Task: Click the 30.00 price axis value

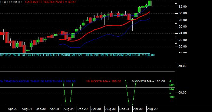Action: coord(183,13)
